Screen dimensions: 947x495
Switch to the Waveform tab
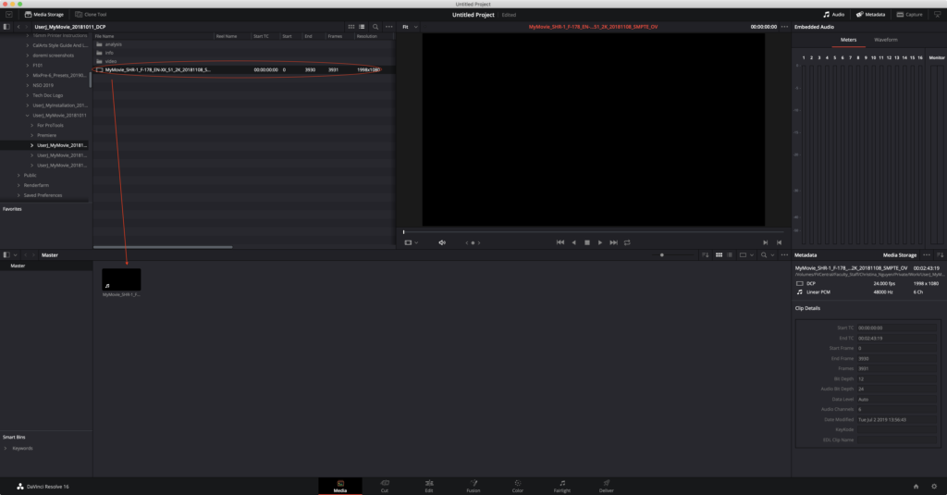(885, 40)
